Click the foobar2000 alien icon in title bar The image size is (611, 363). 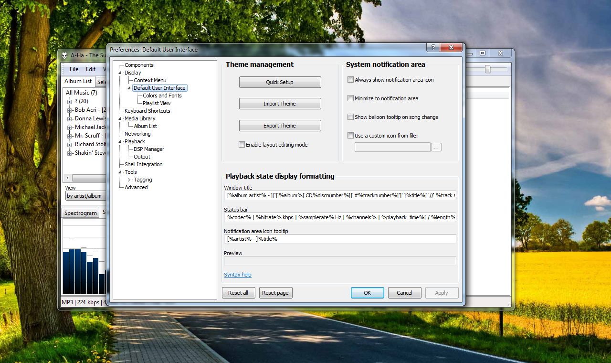65,55
